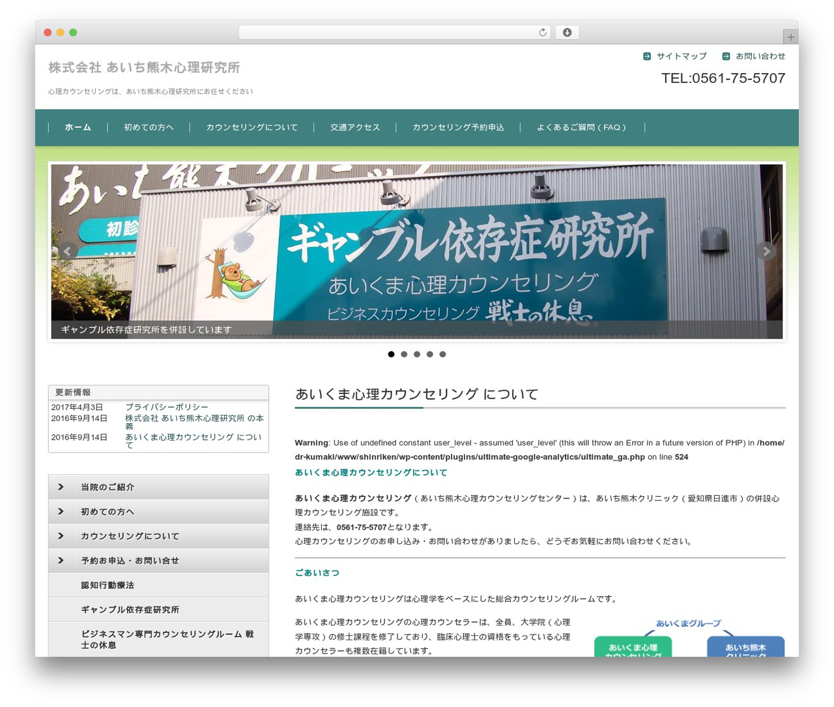Open よくあるご質問（FAQ） navigation item
Viewport: 834px width, 707px height.
click(x=582, y=127)
